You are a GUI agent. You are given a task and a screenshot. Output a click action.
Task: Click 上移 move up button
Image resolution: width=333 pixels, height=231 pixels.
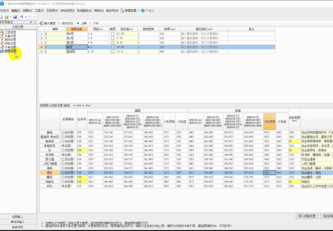point(82,23)
